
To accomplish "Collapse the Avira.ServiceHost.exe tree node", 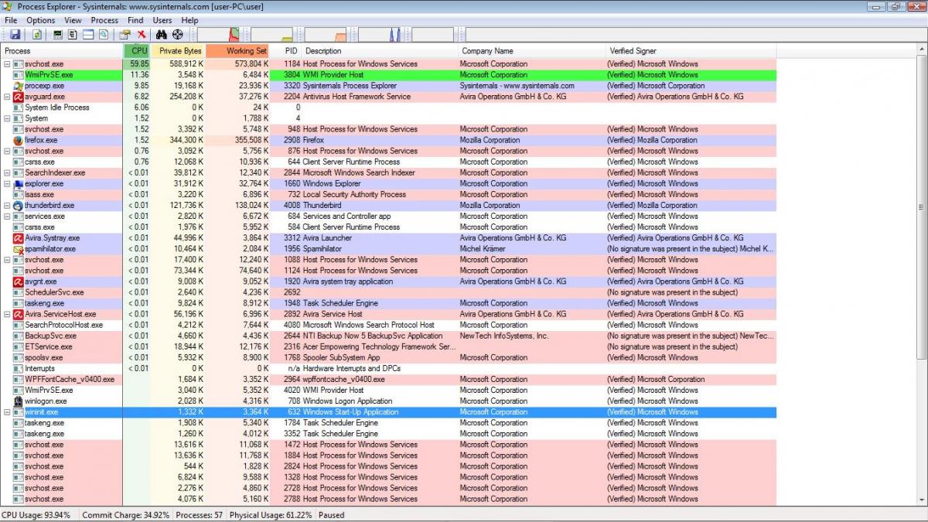I will pos(7,314).
